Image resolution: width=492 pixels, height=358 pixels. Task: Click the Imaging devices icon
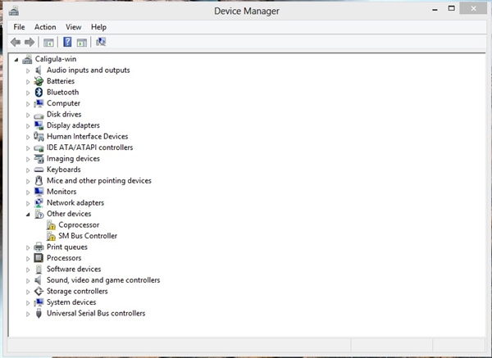click(x=39, y=159)
